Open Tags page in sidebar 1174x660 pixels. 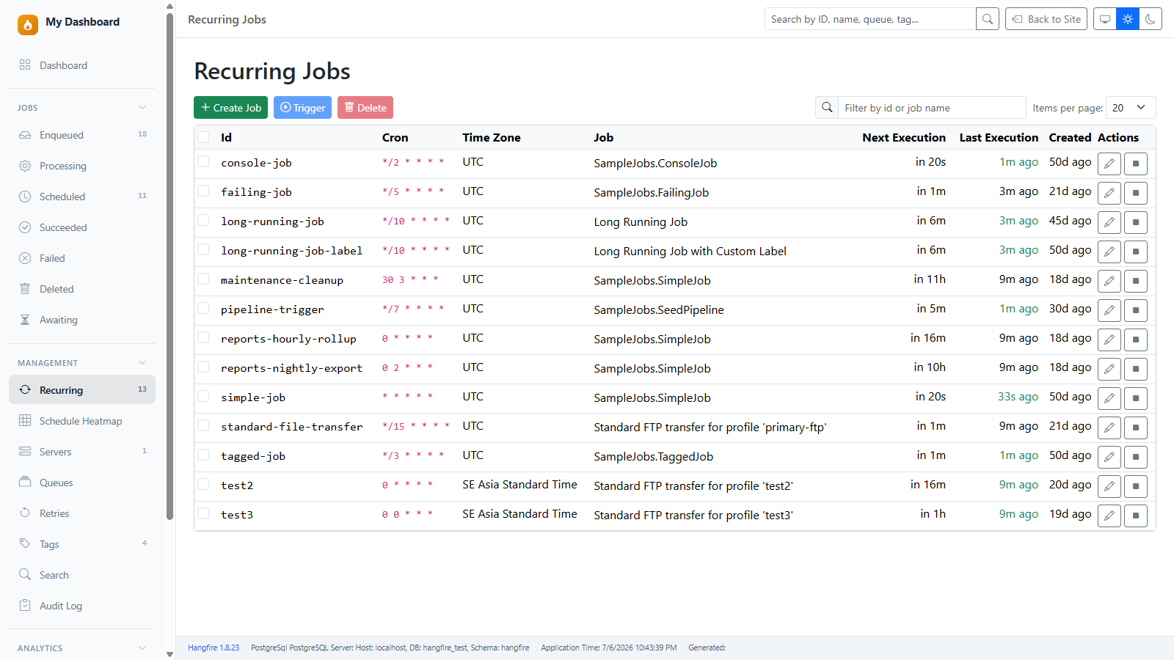click(82, 544)
